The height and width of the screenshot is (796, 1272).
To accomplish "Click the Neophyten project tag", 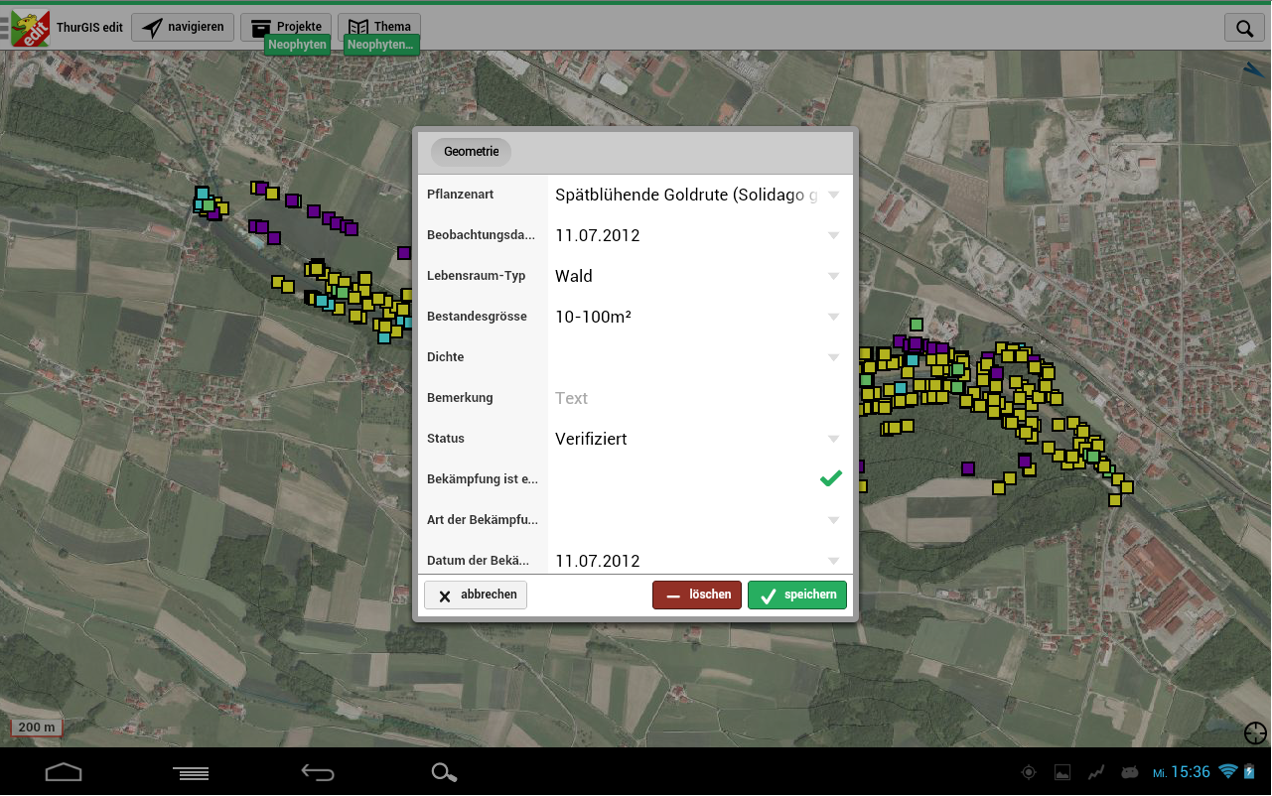I will coord(297,45).
